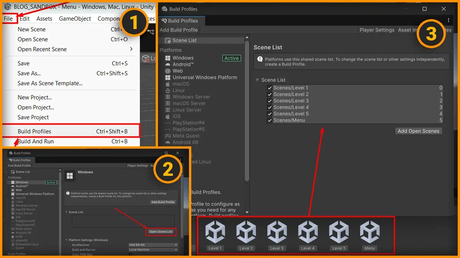Open the GameObject menu

coord(75,18)
